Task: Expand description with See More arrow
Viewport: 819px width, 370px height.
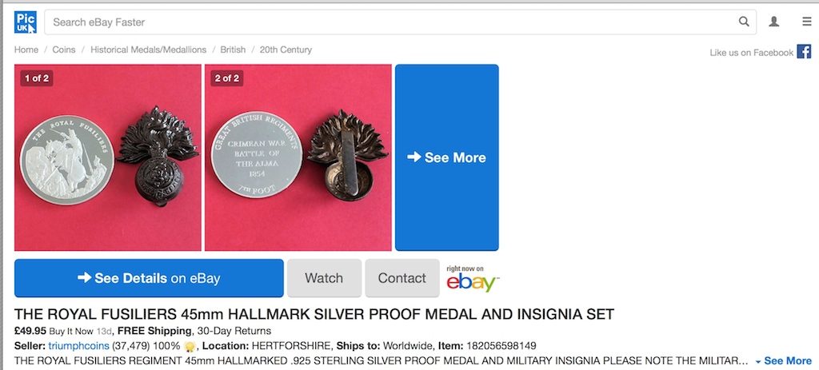Action: (784, 361)
